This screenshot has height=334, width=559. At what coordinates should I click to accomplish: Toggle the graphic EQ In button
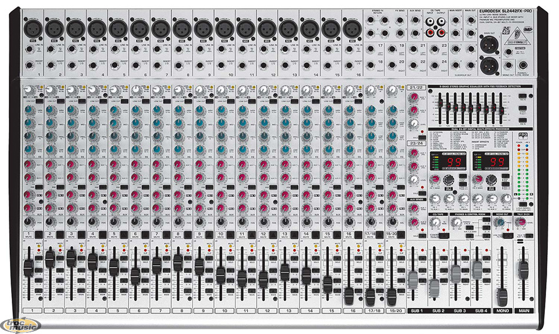click(523, 121)
